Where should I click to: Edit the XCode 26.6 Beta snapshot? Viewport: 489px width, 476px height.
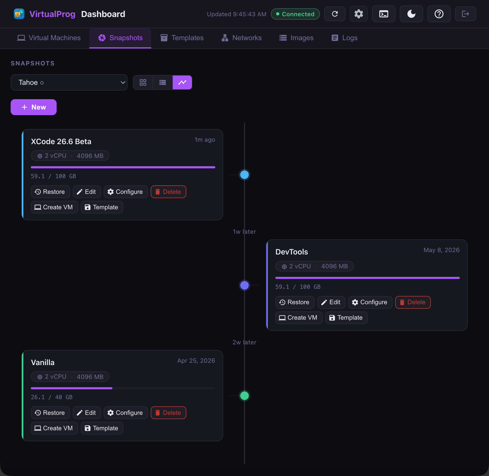87,192
